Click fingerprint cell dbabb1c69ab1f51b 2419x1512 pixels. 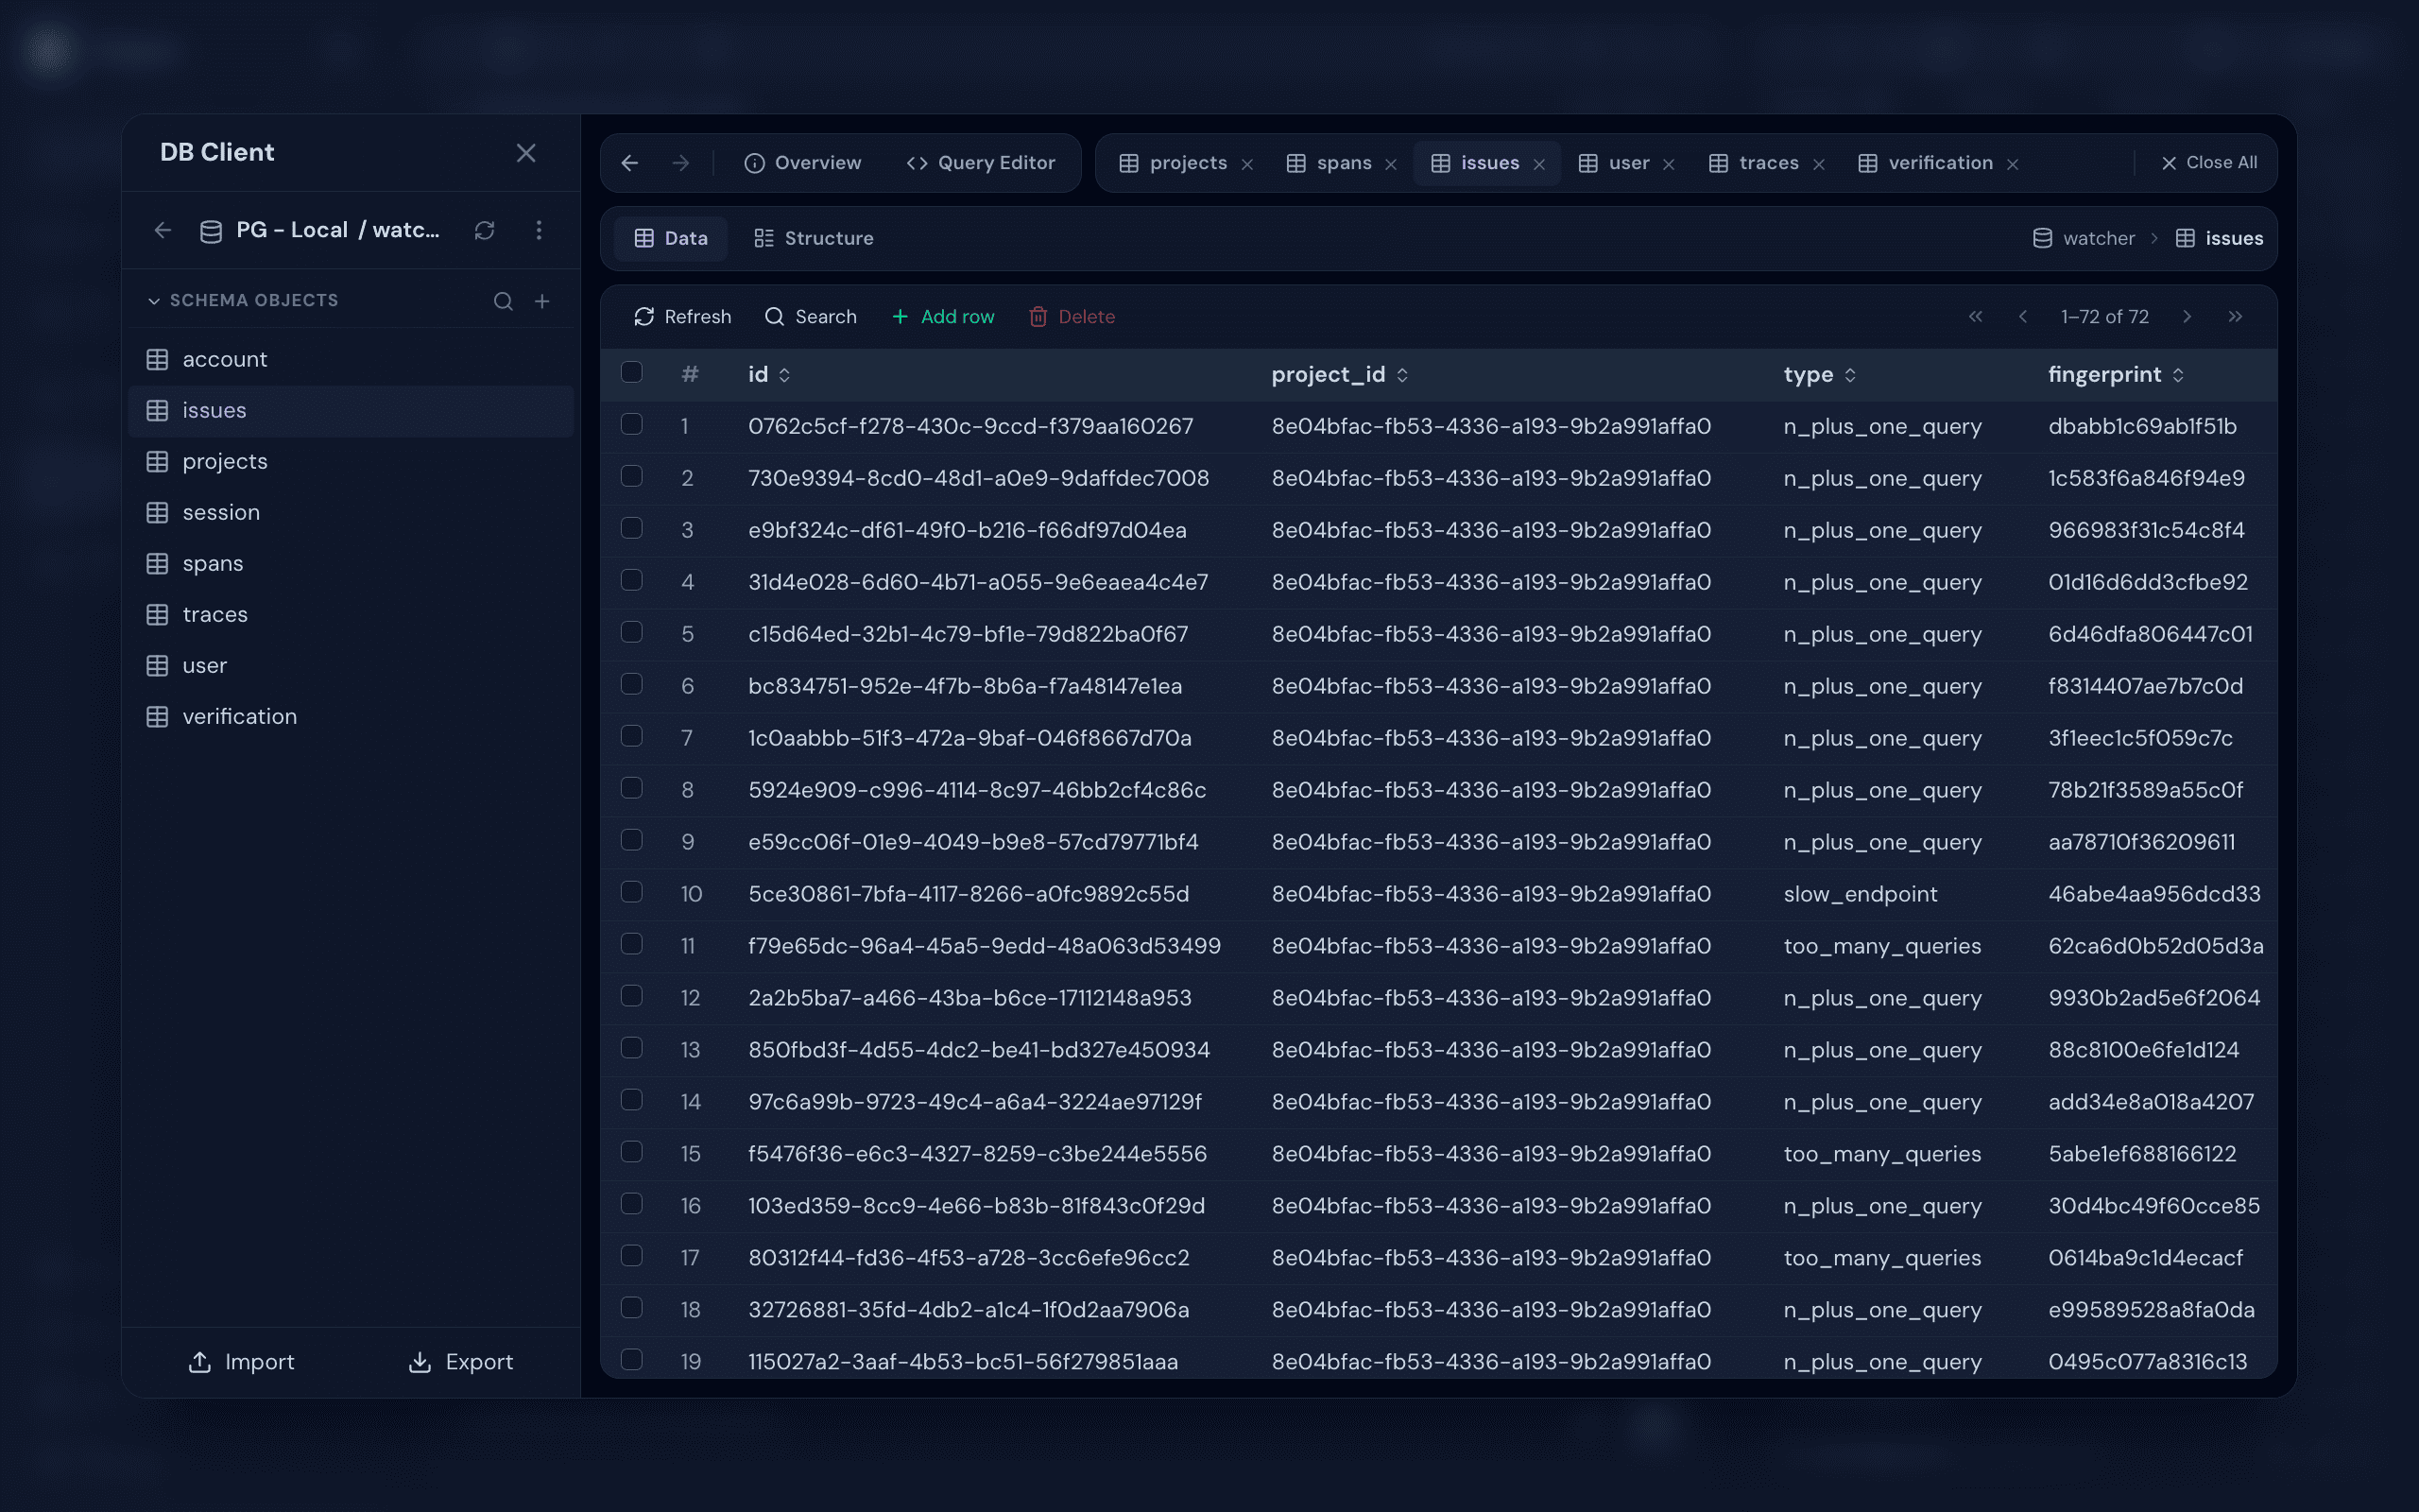click(x=2142, y=426)
